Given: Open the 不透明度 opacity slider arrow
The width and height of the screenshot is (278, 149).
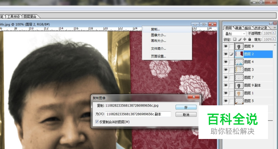Looking at the screenshot, I should coord(274,33).
